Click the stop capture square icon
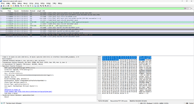Screen dimensions: 194x104 point(4,6)
